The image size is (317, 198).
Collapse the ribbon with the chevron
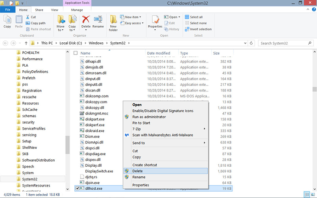308,9
